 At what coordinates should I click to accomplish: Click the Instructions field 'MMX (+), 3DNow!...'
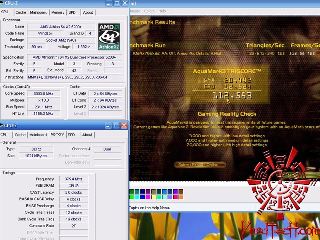point(74,77)
